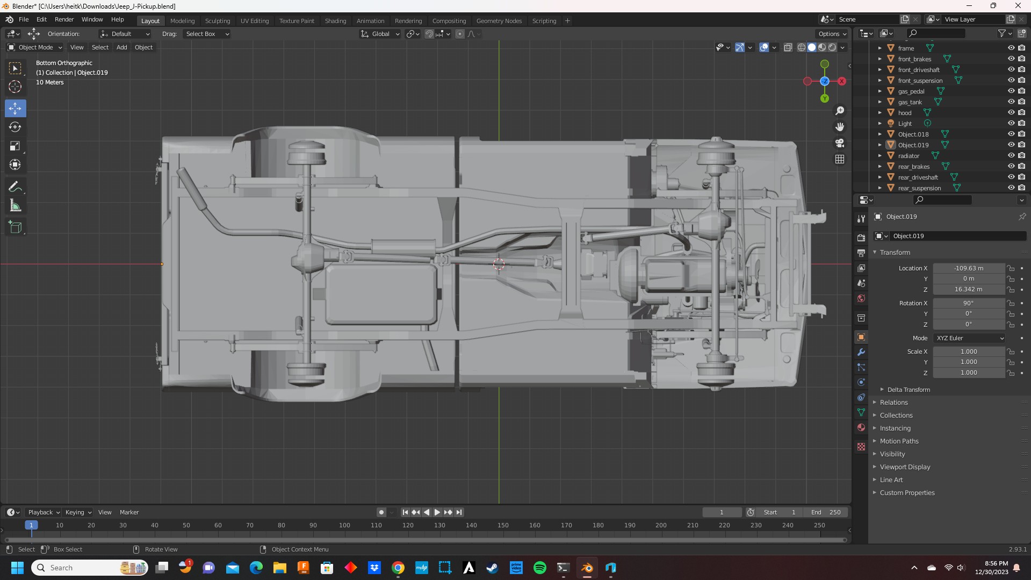Launch Spotify from the taskbar
1031x580 pixels.
point(539,568)
